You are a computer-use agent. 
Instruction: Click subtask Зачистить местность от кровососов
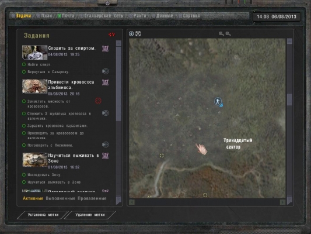pos(48,104)
